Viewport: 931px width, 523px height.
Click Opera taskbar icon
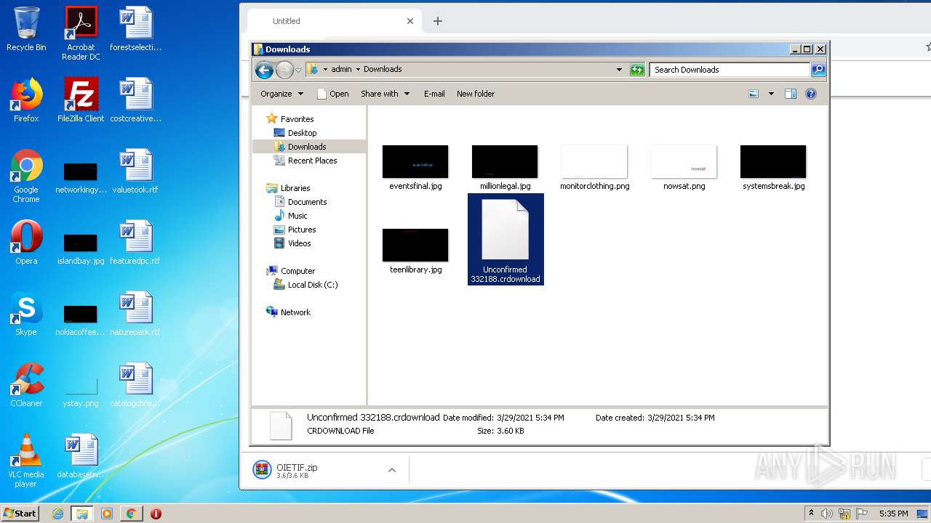click(156, 514)
